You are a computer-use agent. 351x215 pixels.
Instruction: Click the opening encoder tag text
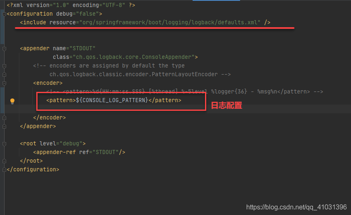48,83
